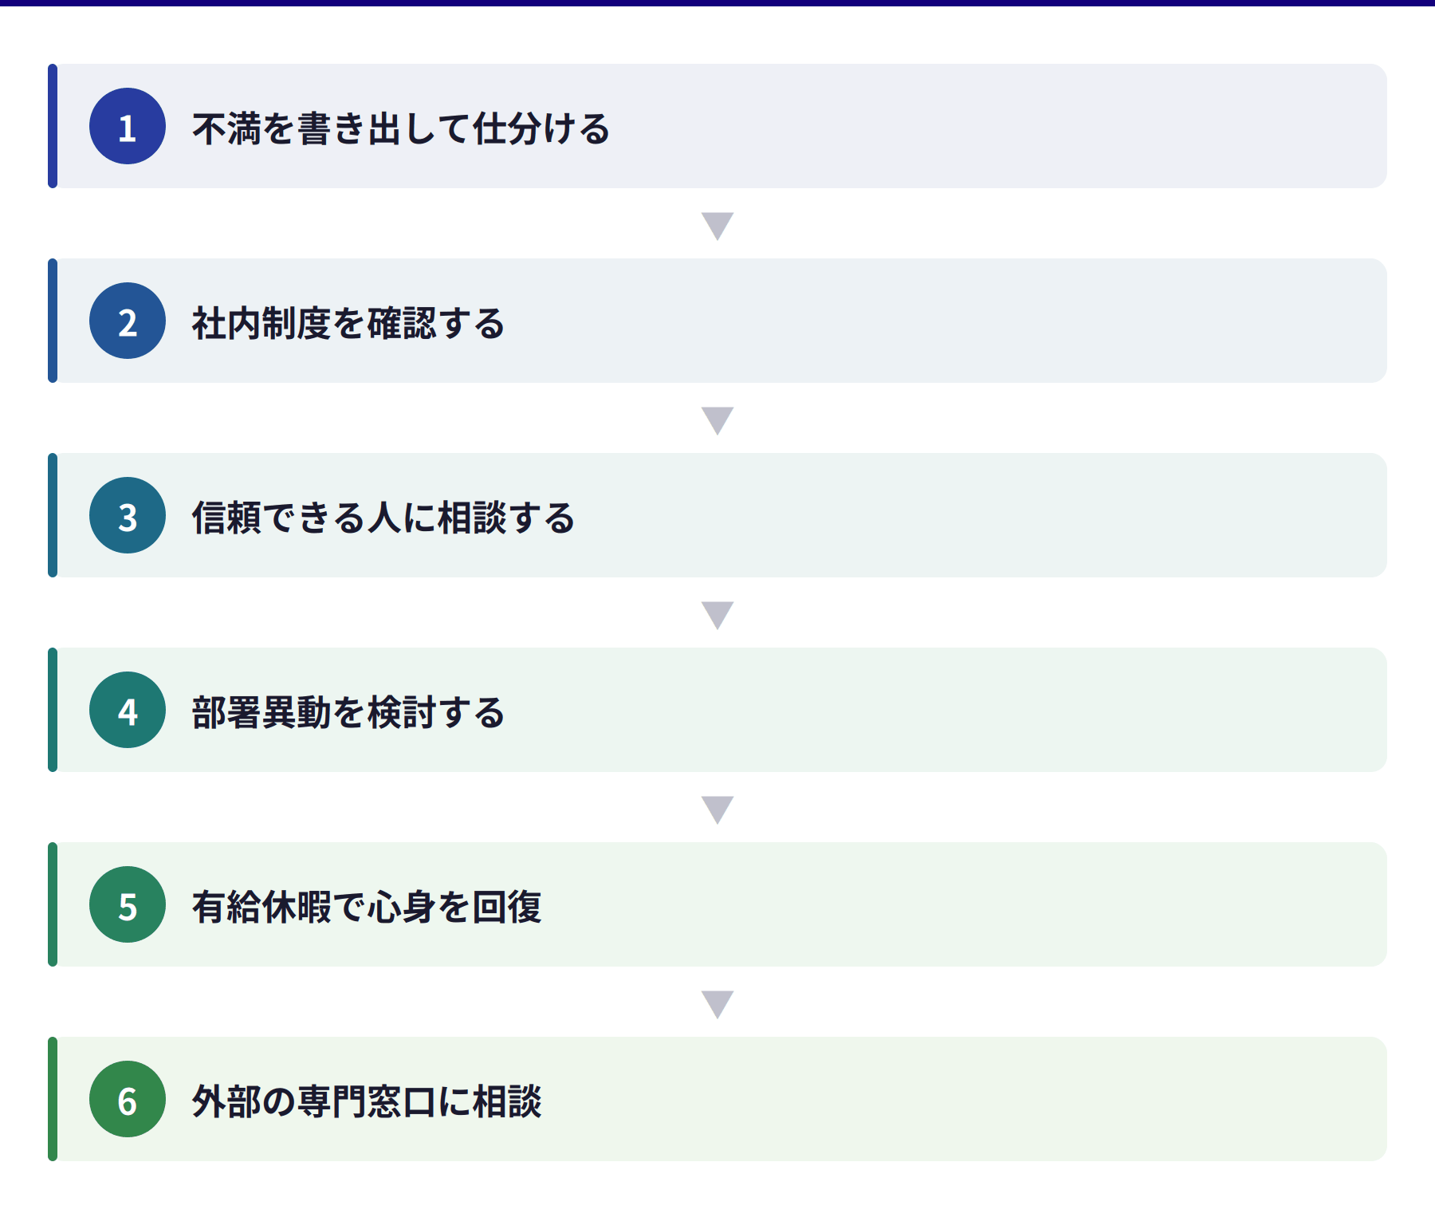Click the number 4 circle badge
The width and height of the screenshot is (1435, 1225).
[x=128, y=710]
